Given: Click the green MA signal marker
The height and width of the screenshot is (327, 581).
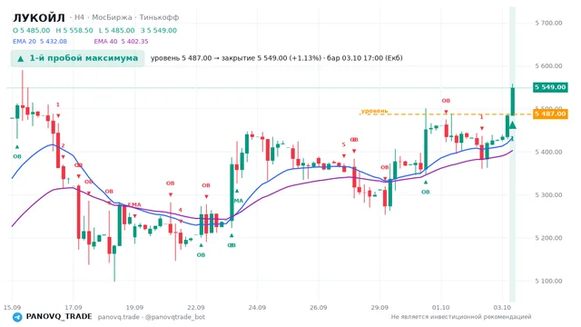Looking at the screenshot, I should pos(238,201).
